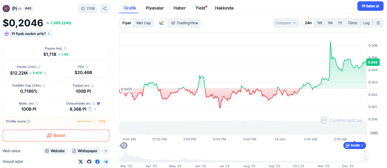Screen dimensions: 387x168
Task: Select the 24h time range
Action: [x=308, y=23]
